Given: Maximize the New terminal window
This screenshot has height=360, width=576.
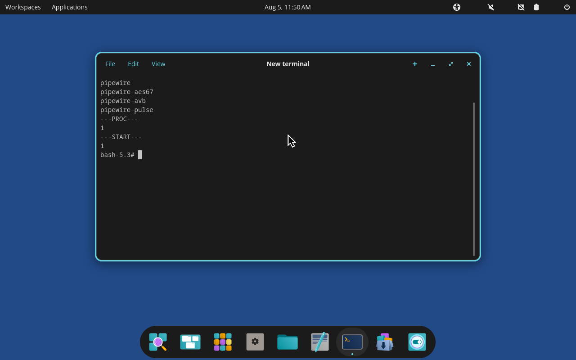Looking at the screenshot, I should (451, 64).
